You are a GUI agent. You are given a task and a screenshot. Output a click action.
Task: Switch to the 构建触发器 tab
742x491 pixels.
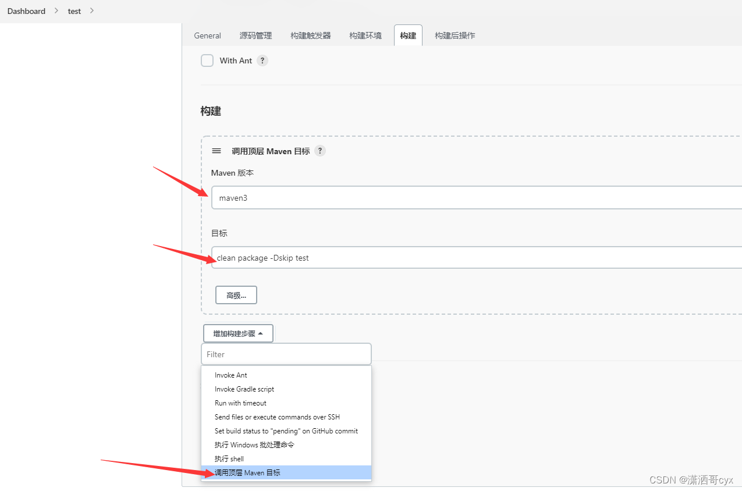(x=311, y=35)
